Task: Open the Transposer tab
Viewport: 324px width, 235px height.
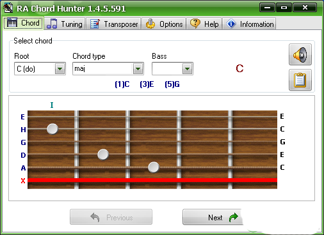Action: click(114, 24)
